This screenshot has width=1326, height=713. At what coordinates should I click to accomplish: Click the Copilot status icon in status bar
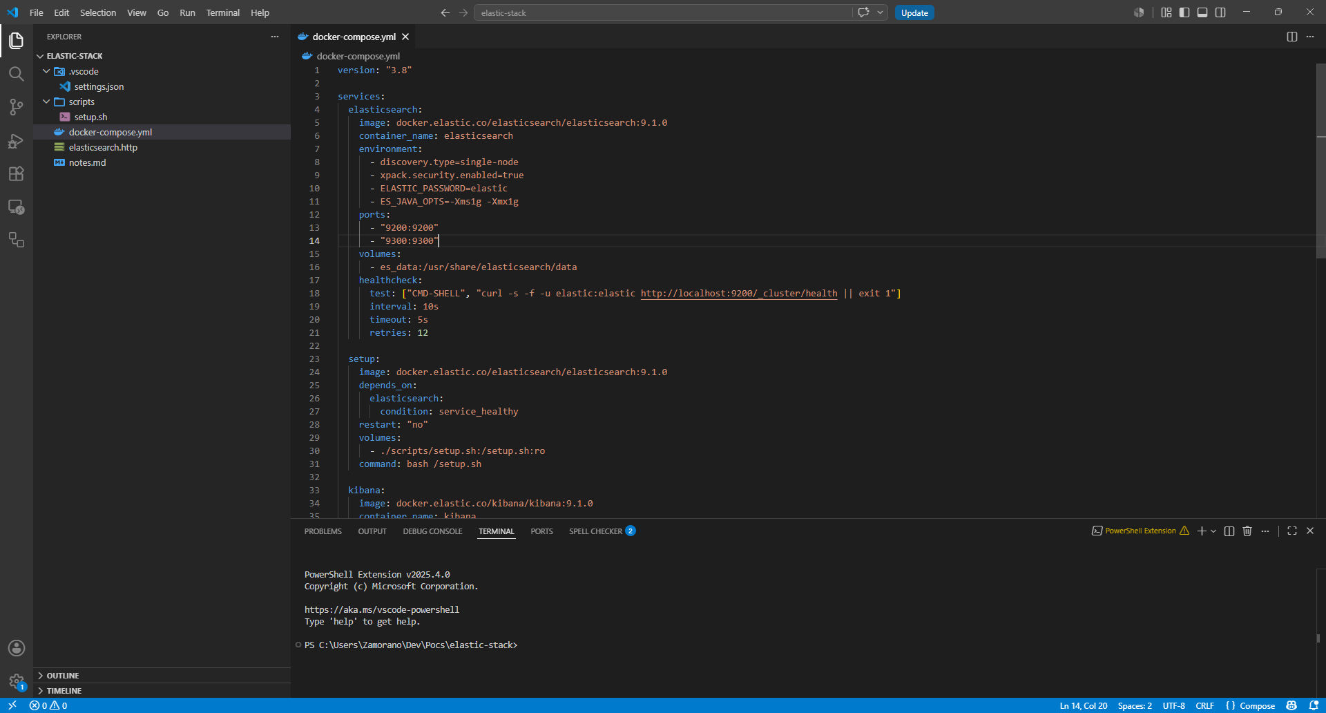[1291, 705]
